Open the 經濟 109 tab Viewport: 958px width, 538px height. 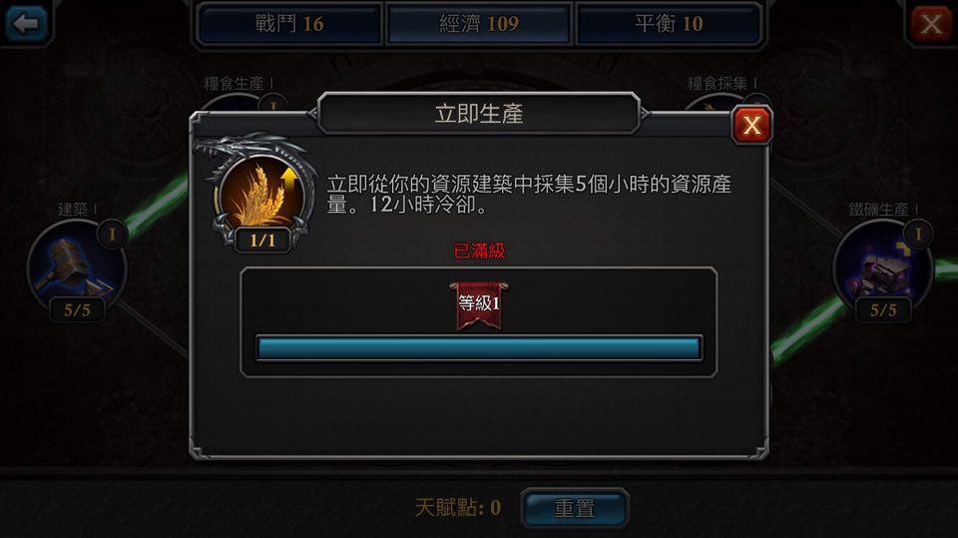pyautogui.click(x=479, y=24)
